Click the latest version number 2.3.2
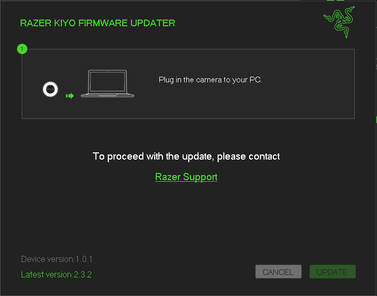377x296 pixels. tap(83, 274)
